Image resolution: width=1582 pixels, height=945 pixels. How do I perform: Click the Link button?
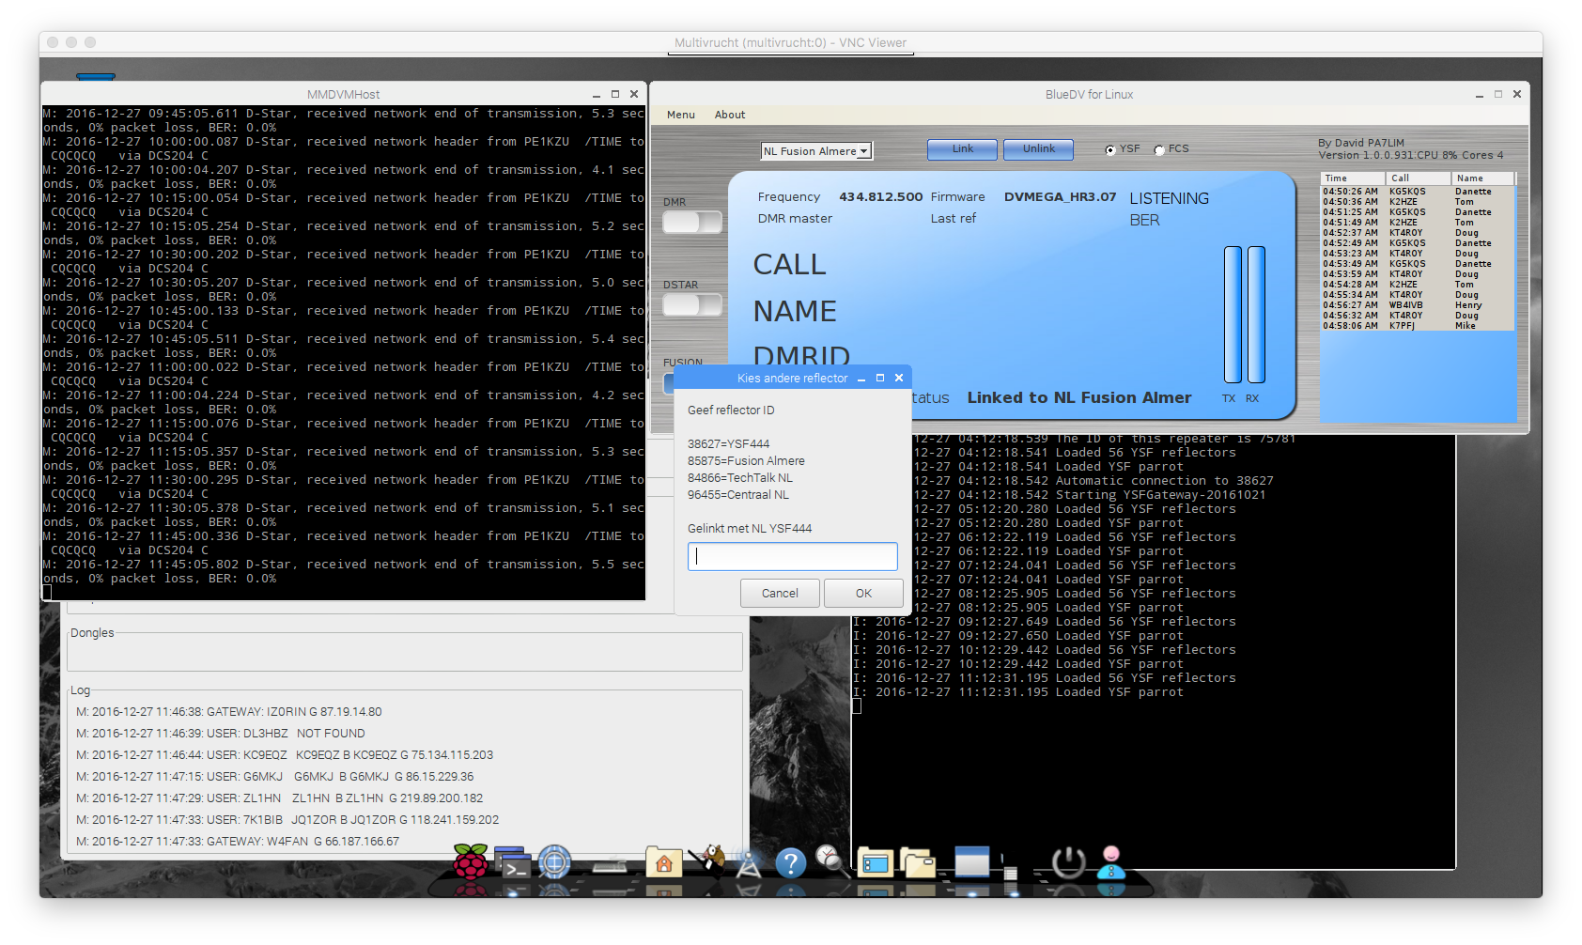pos(963,149)
